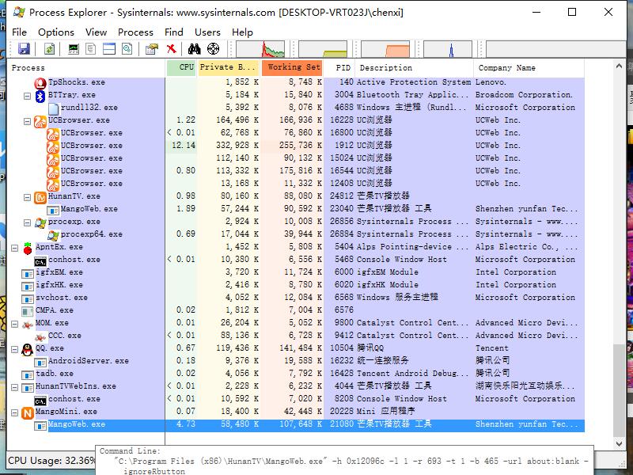This screenshot has height=475, width=633.
Task: Sort by the CPU column header
Action: [182, 68]
